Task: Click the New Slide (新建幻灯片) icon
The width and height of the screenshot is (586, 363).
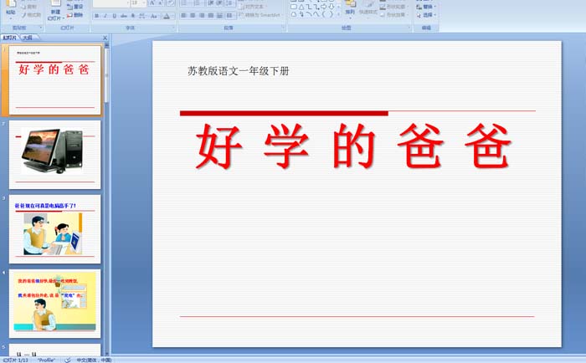Action: click(56, 3)
